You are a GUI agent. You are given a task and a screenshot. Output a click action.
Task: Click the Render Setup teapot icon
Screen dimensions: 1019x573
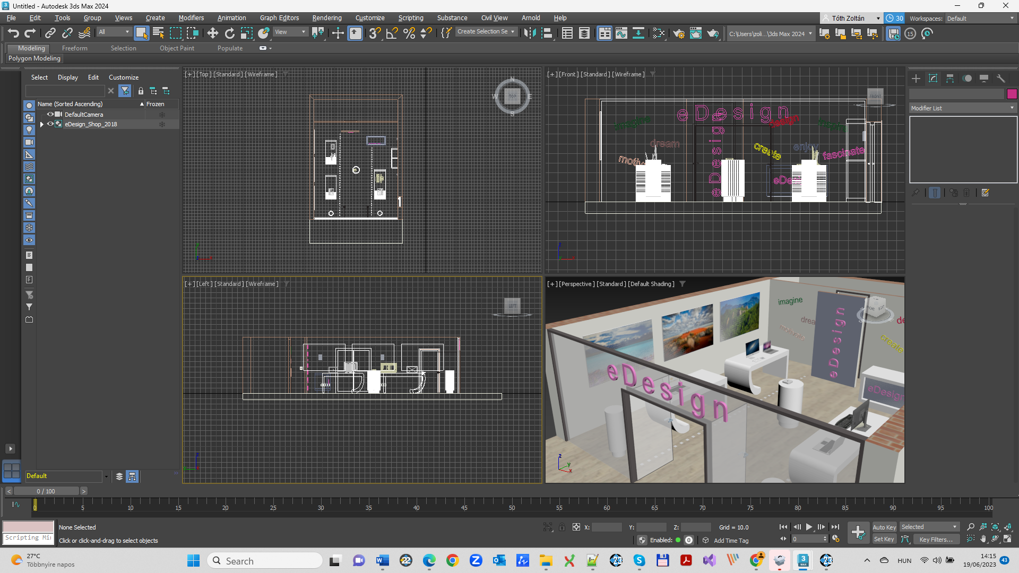pyautogui.click(x=678, y=33)
